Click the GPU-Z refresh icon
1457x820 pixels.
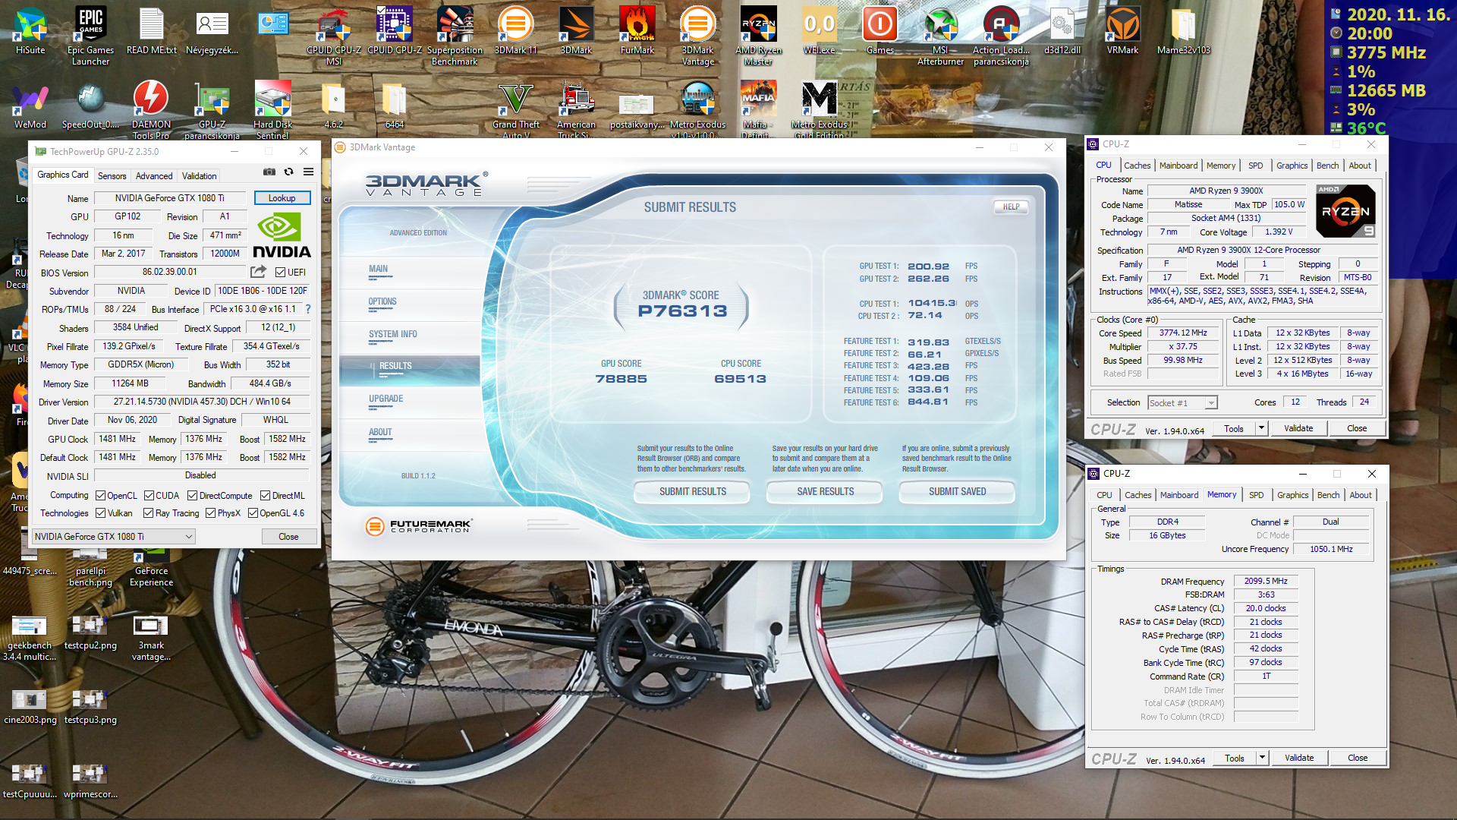click(288, 172)
